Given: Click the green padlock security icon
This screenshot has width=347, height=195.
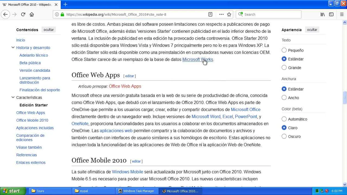Looking at the screenshot, I should 62,14.
